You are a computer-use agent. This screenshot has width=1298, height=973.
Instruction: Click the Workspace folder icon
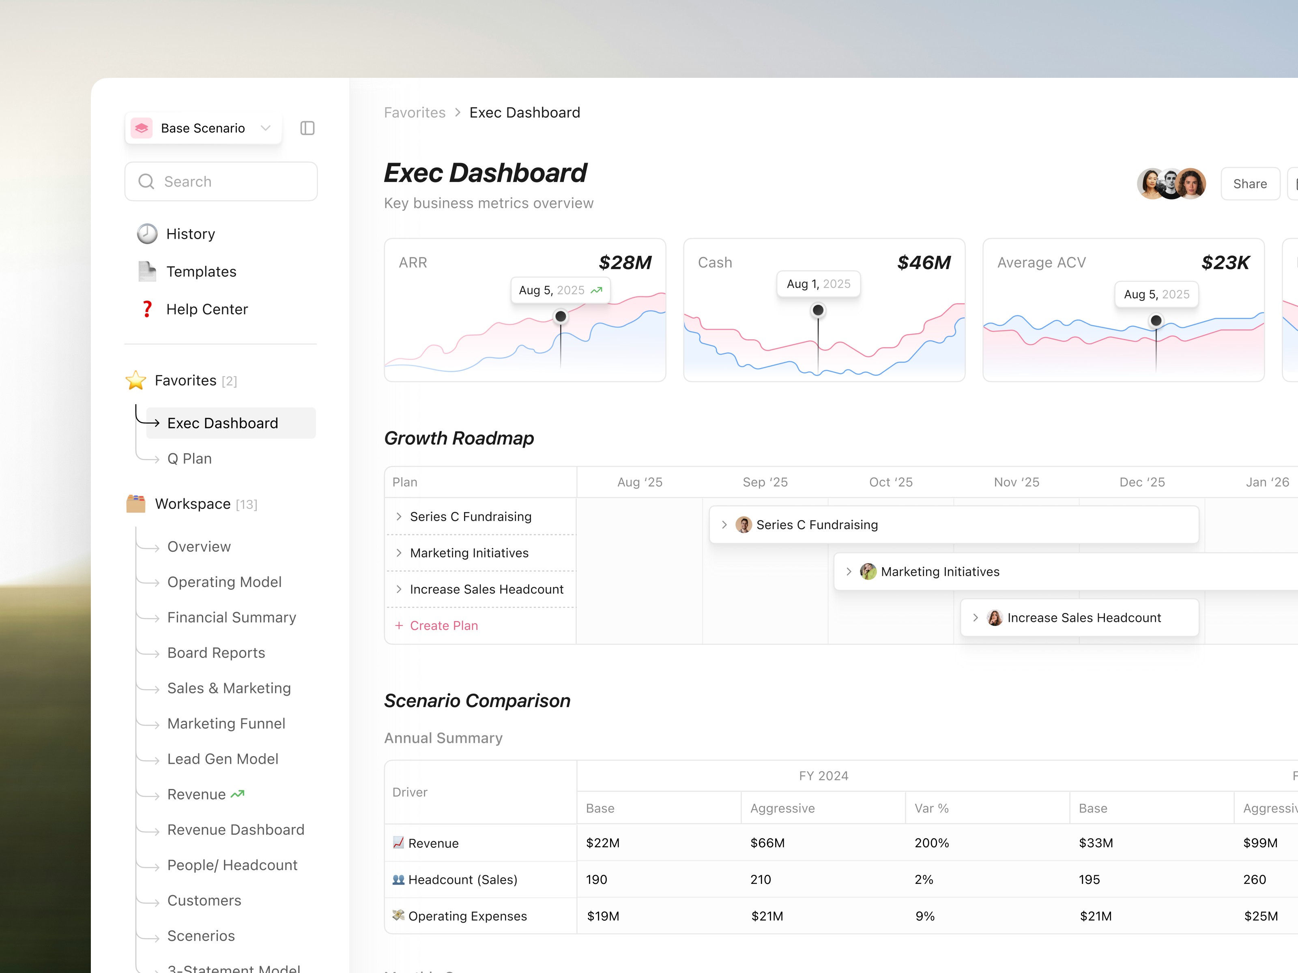point(135,503)
